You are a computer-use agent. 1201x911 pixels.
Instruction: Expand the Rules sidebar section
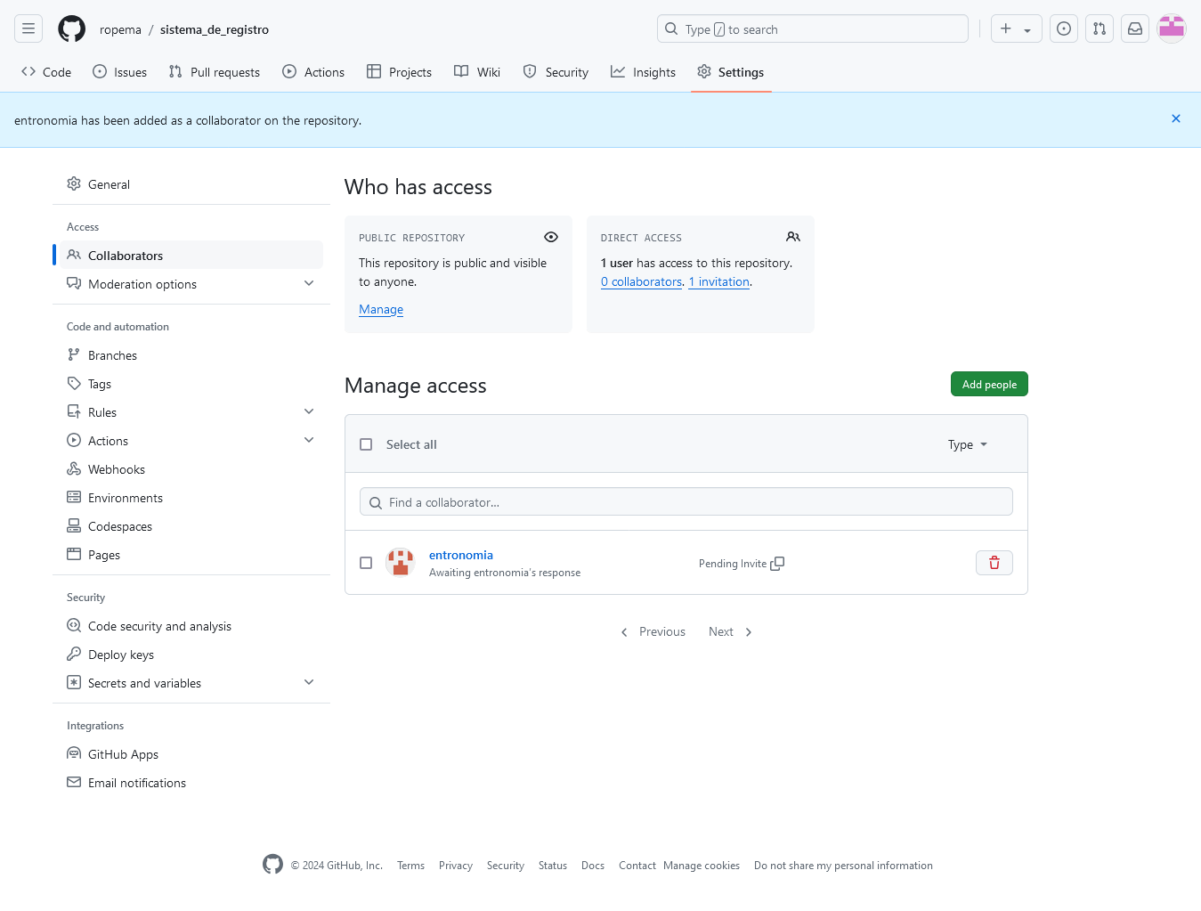click(309, 411)
